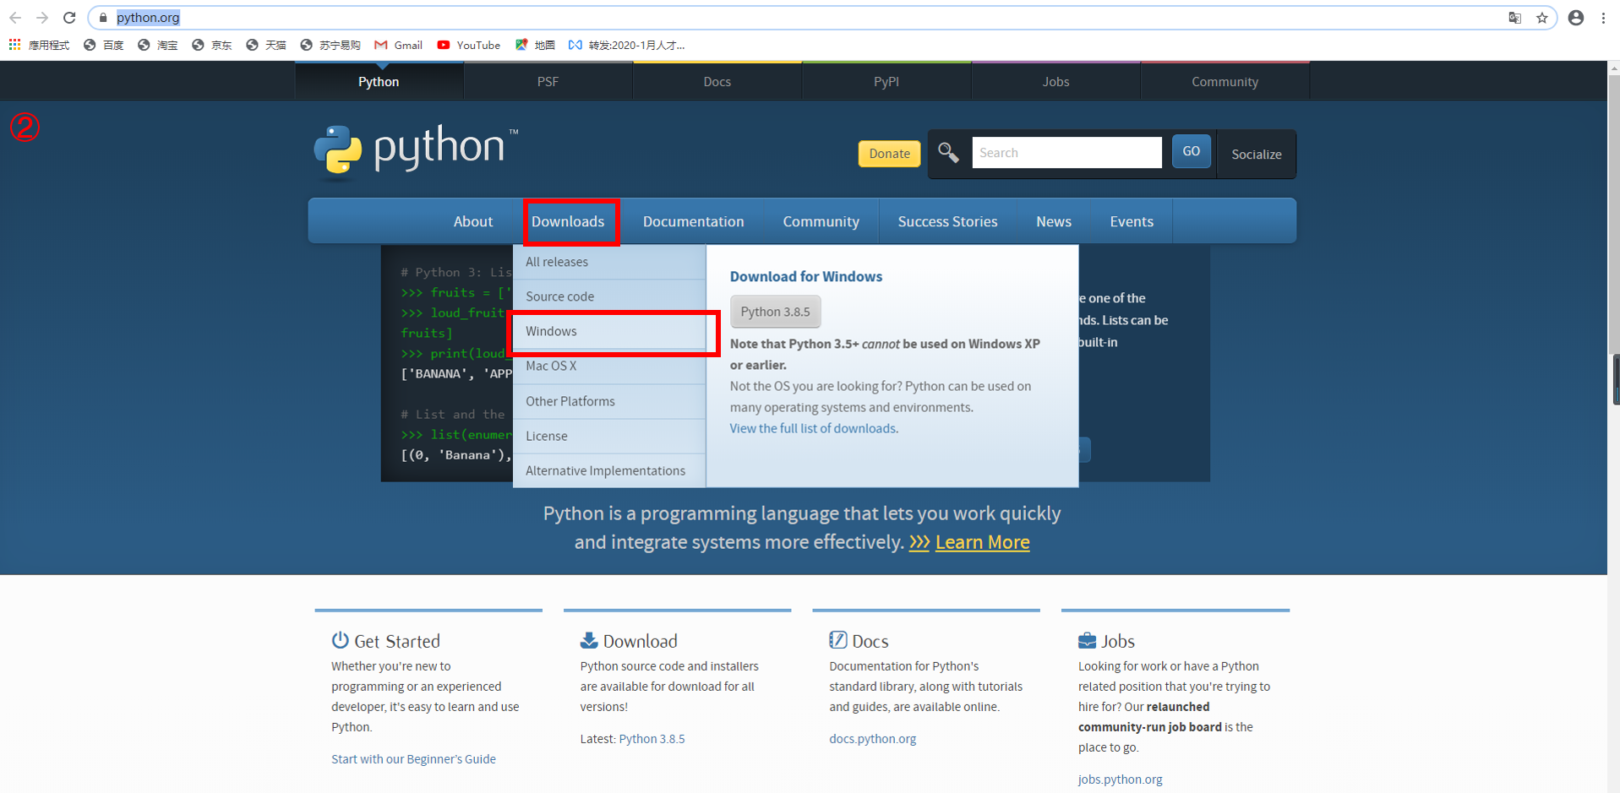
Task: Click the GO search button
Action: point(1191,152)
